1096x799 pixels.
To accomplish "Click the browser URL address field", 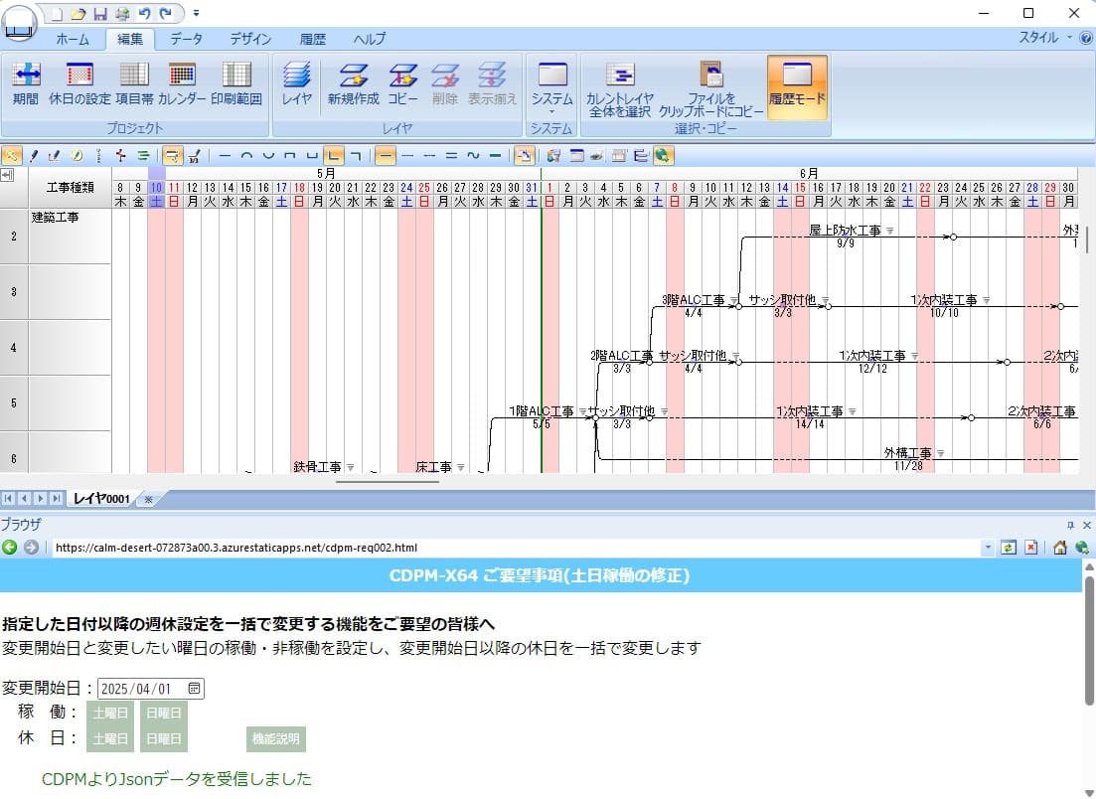I will click(516, 548).
